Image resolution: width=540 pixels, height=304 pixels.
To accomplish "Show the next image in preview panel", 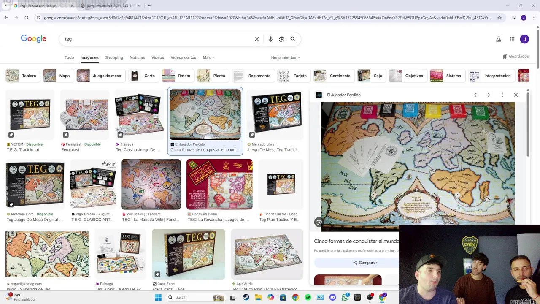I will (489, 95).
